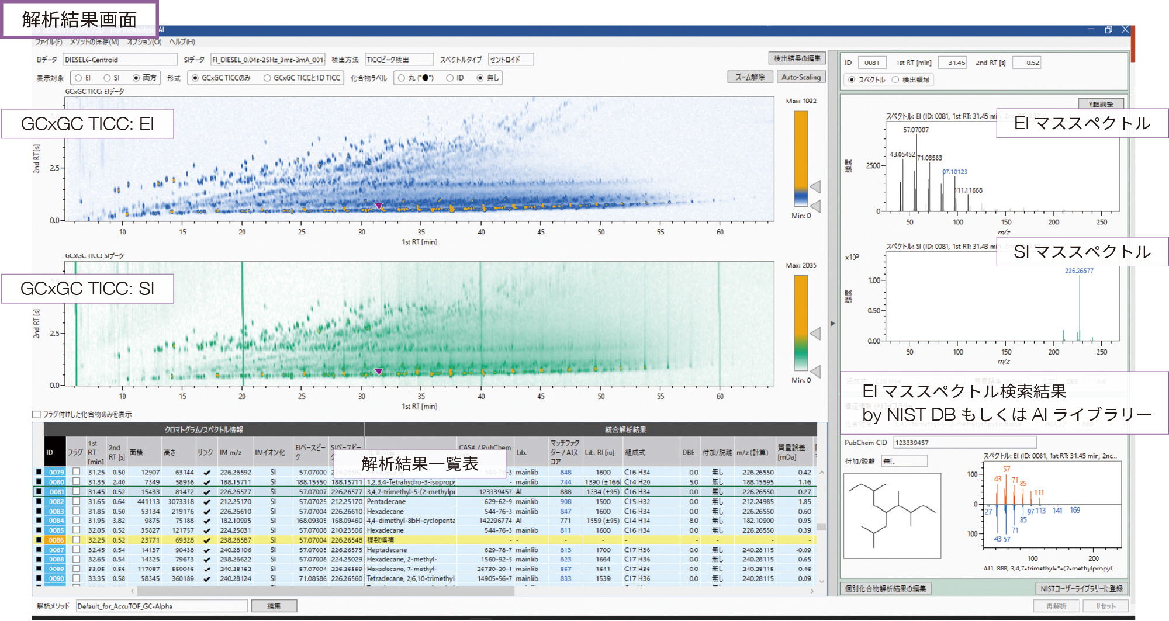The height and width of the screenshot is (621, 1169).
Task: Select the SI radio button for display target
Action: [x=107, y=78]
